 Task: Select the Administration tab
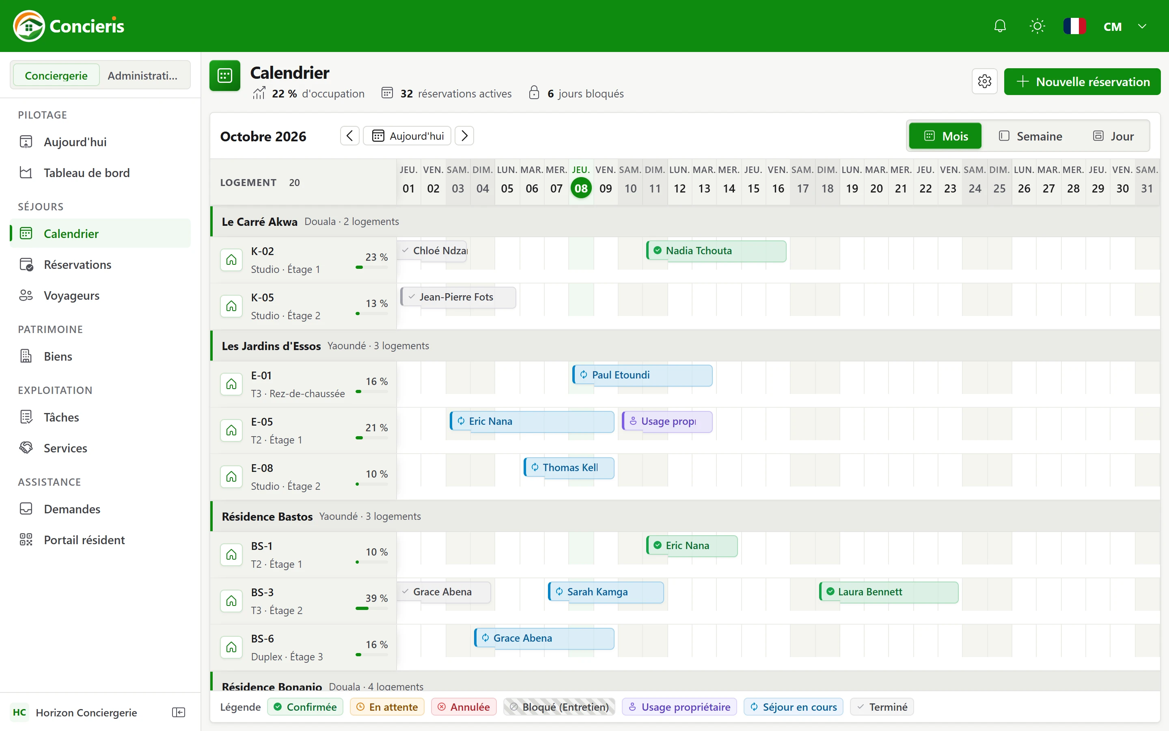click(143, 76)
